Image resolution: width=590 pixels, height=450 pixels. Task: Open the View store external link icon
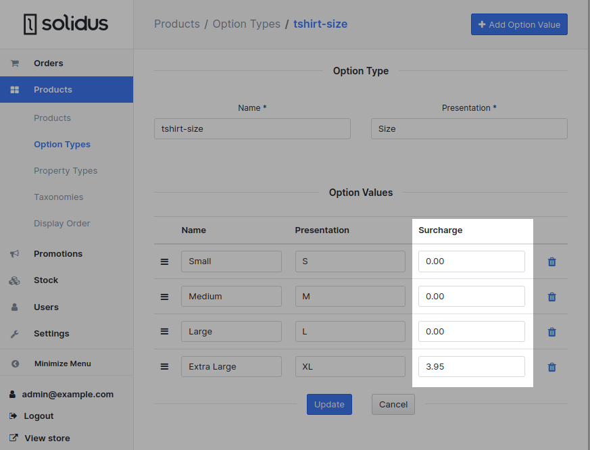pos(14,438)
